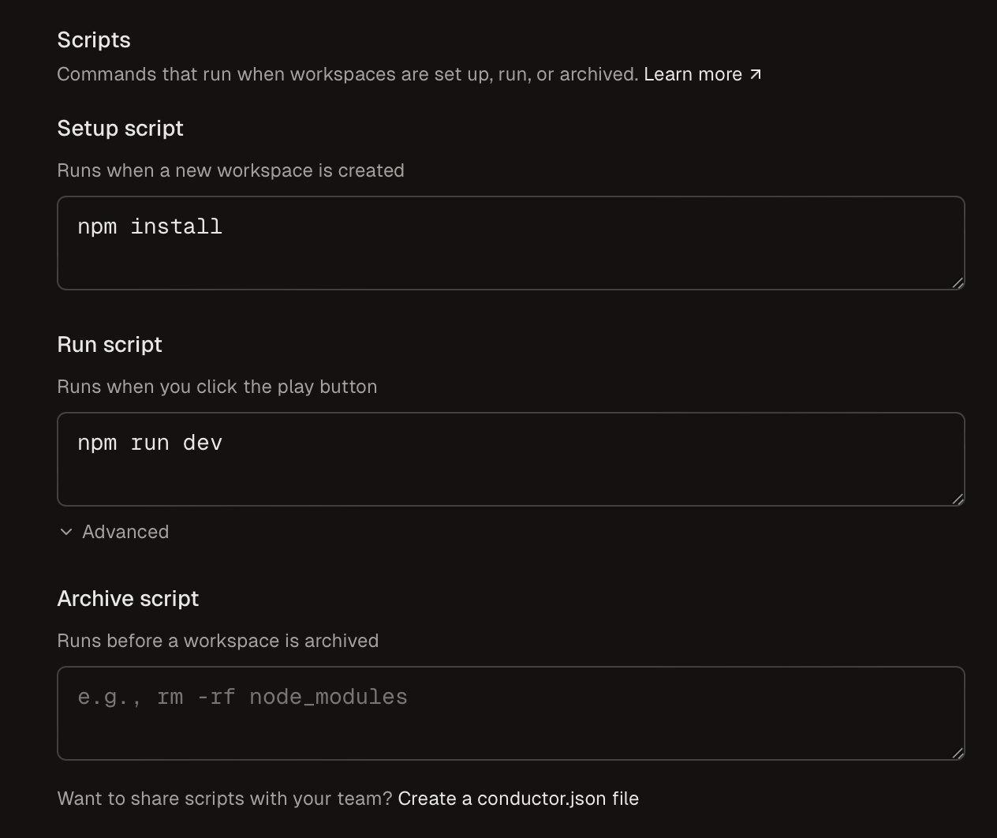Open the Learn more page
The height and width of the screenshot is (838, 997).
point(693,73)
